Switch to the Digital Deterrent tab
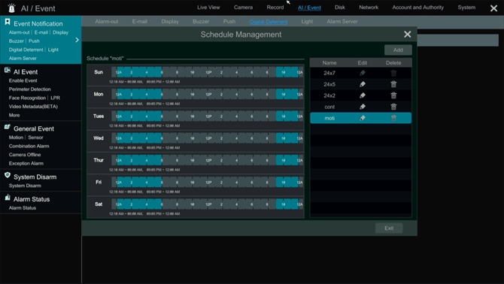 tap(269, 22)
